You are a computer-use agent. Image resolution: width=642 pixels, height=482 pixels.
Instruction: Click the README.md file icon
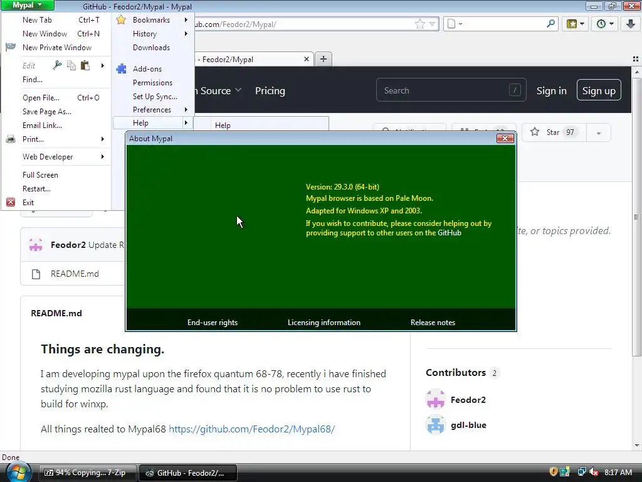pyautogui.click(x=36, y=274)
